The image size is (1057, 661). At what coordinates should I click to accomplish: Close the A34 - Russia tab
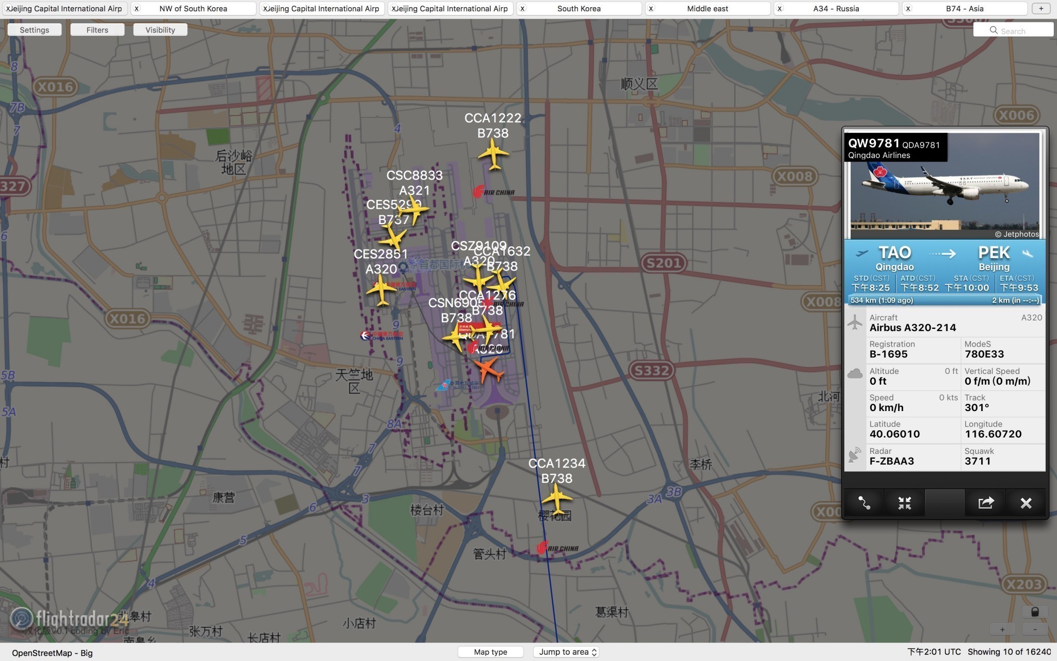779,9
